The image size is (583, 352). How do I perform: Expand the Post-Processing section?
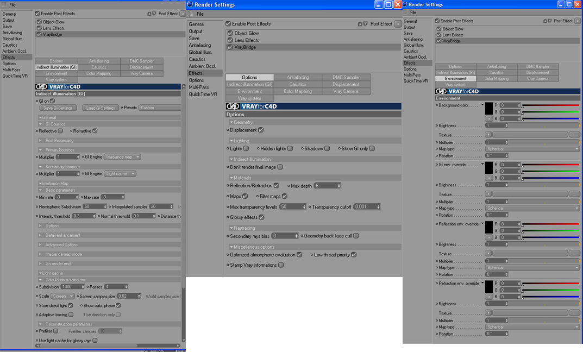pyautogui.click(x=40, y=141)
